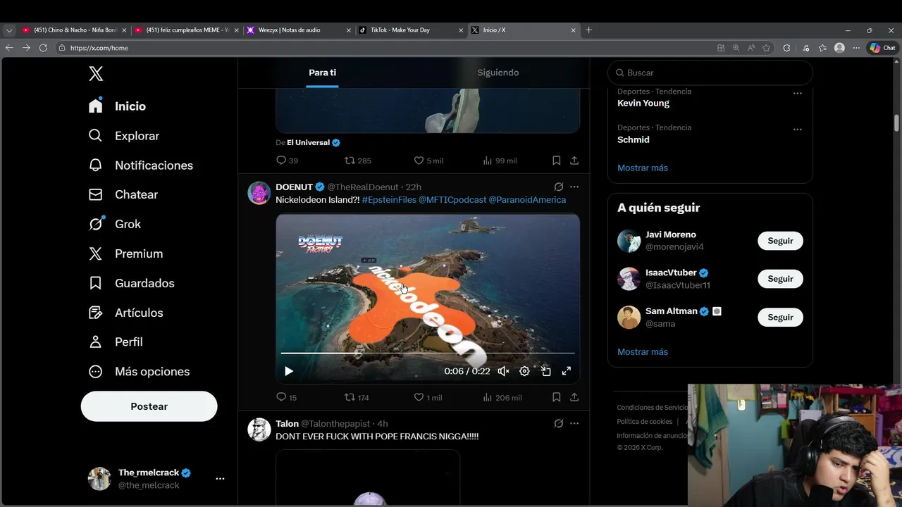Seek on the video progress bar
Image resolution: width=902 pixels, height=507 pixels.
coord(428,353)
